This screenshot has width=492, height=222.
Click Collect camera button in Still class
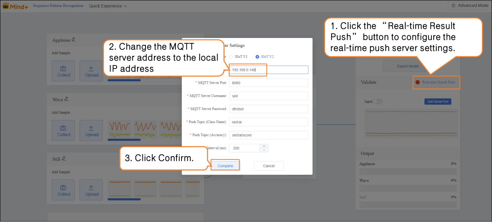(x=64, y=190)
